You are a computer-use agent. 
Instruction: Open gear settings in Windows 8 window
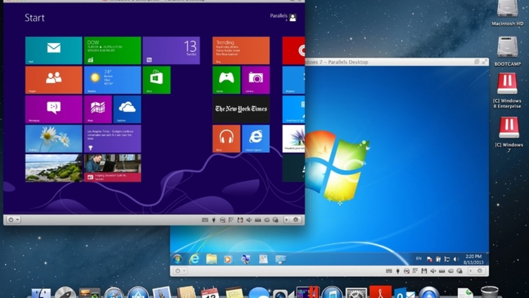(295, 220)
